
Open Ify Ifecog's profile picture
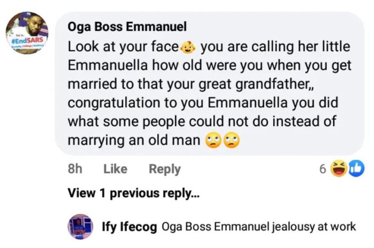point(79,227)
